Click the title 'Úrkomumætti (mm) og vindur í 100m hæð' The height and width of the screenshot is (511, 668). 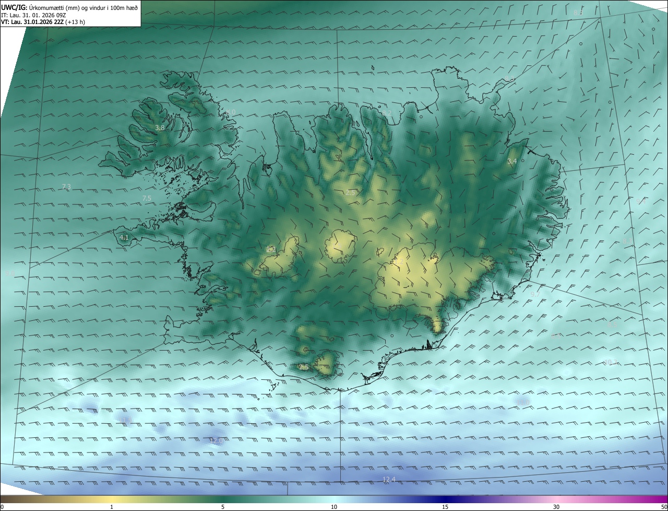(83, 7)
